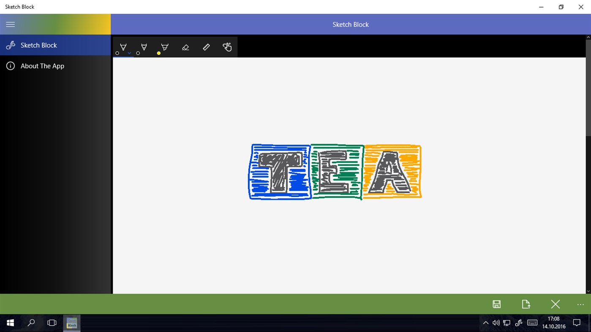Open more options with the ellipsis
The width and height of the screenshot is (591, 332).
580,304
